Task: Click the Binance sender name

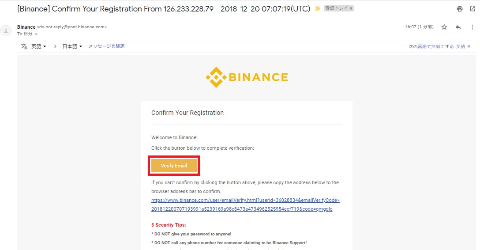Action: (26, 27)
